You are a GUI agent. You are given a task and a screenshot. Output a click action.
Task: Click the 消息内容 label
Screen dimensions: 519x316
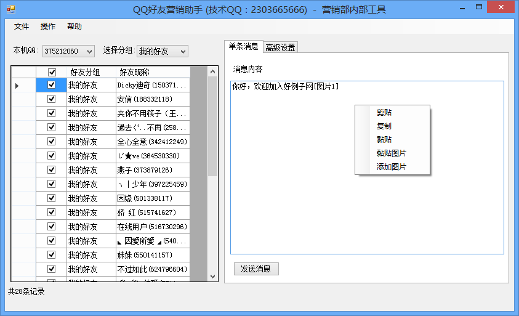click(247, 69)
